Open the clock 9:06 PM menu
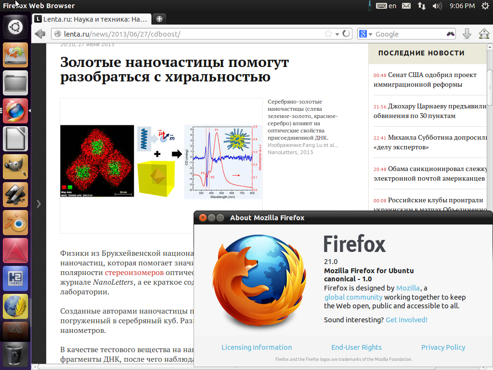Viewport: 493px width, 370px height. click(462, 6)
